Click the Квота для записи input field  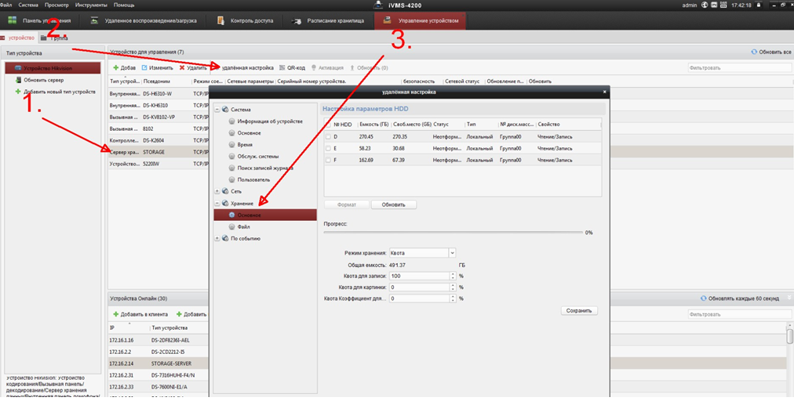[x=419, y=276]
